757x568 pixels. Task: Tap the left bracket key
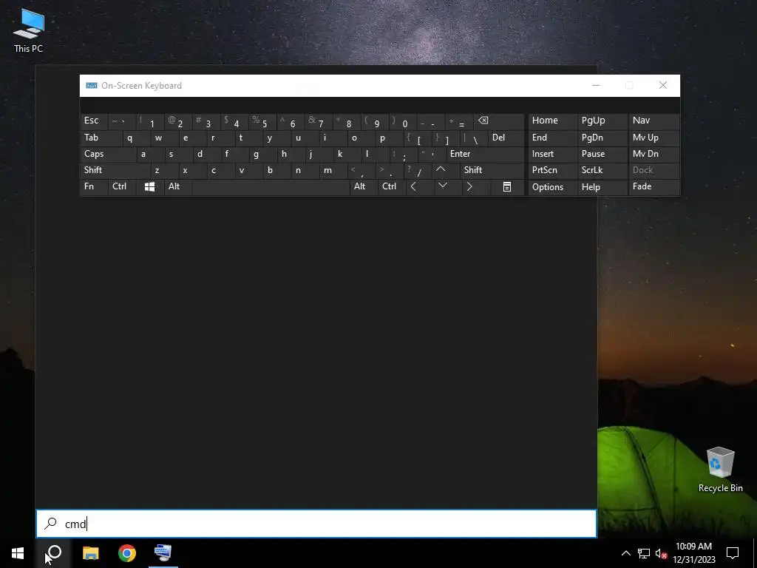point(418,138)
